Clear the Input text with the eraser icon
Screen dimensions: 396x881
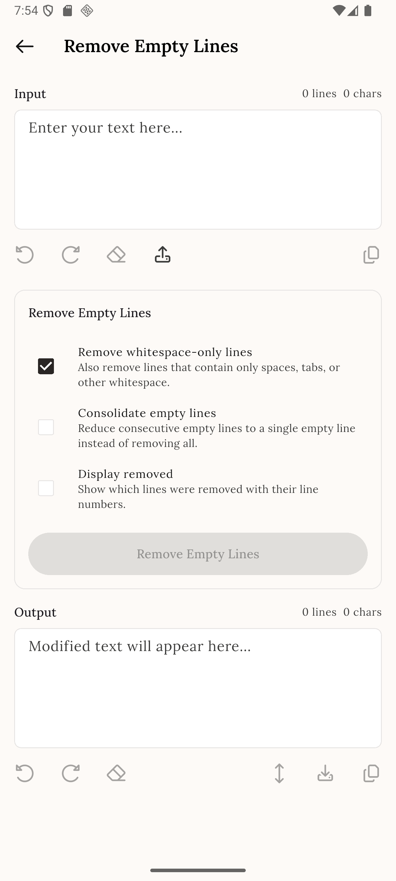coord(116,254)
